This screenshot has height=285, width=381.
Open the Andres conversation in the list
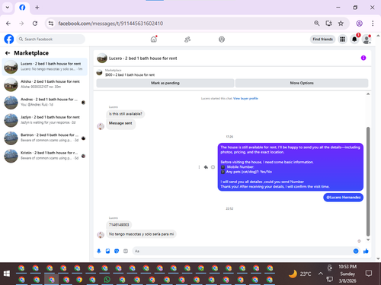point(45,102)
